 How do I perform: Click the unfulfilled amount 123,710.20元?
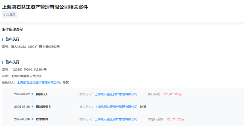[x=175, y=119]
